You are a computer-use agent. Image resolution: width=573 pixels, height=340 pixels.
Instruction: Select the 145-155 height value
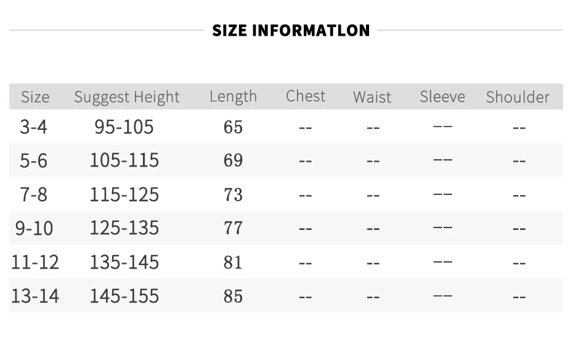124,296
